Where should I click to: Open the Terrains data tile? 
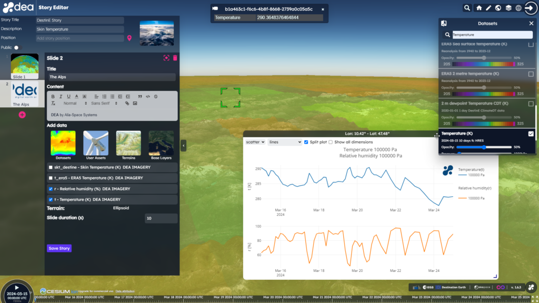point(128,145)
